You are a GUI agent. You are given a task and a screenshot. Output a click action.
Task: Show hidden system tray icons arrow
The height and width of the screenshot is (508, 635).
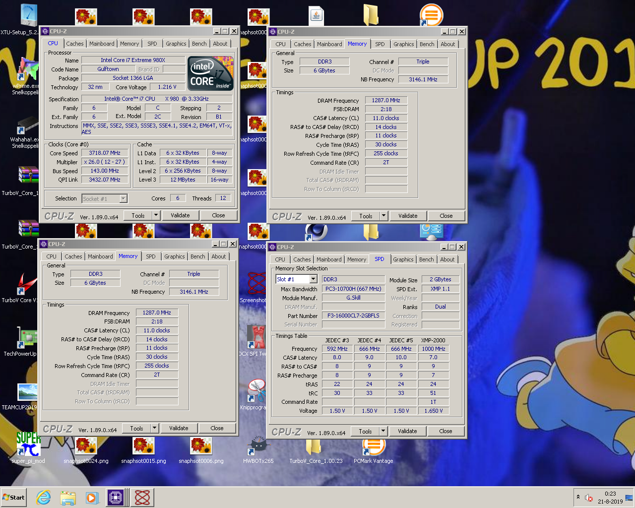point(578,497)
